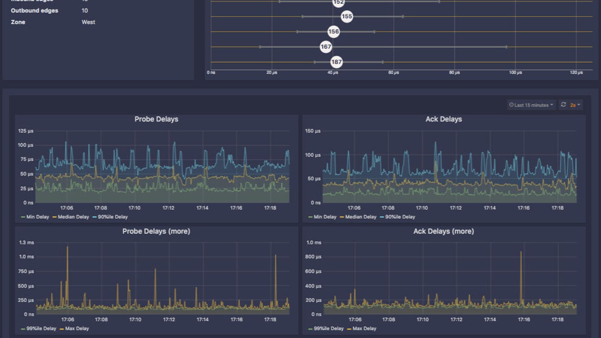Viewport: 601px width, 338px height.
Task: Select node bubble 187
Action: pos(336,62)
